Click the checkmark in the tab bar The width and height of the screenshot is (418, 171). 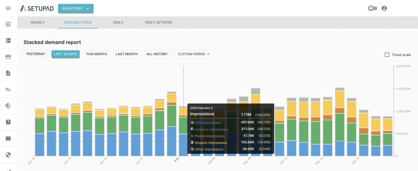(409, 22)
